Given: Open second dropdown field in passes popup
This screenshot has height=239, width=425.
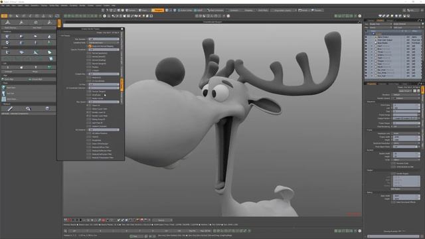Looking at the screenshot, I should (x=104, y=42).
